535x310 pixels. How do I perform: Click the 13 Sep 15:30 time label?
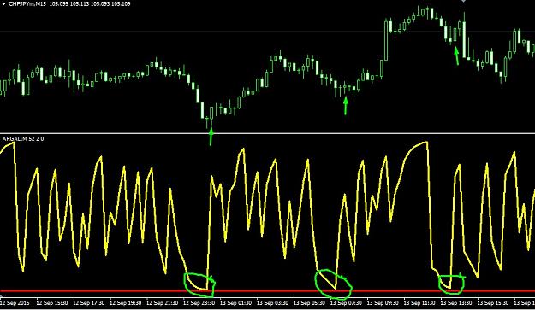493,302
